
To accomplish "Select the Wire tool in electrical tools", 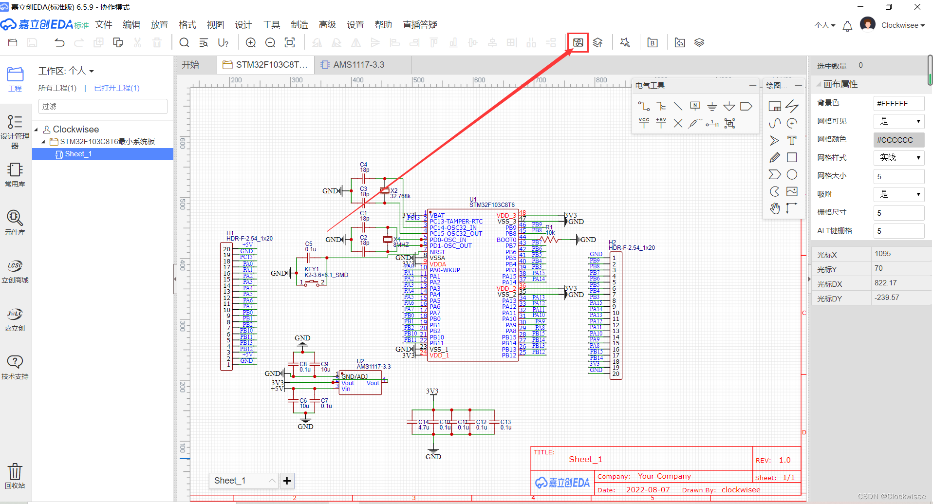I will point(644,106).
